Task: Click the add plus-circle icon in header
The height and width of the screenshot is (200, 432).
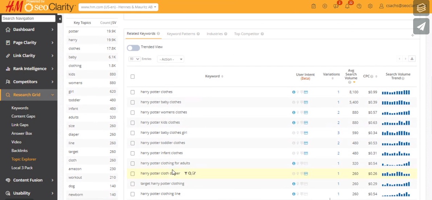Action: [325, 6]
